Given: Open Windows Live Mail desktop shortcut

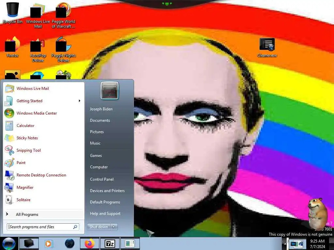Looking at the screenshot, I should pos(38,15).
